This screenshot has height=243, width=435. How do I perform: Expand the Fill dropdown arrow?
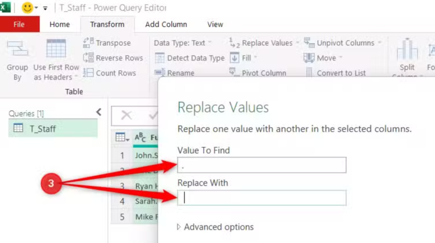click(x=256, y=57)
